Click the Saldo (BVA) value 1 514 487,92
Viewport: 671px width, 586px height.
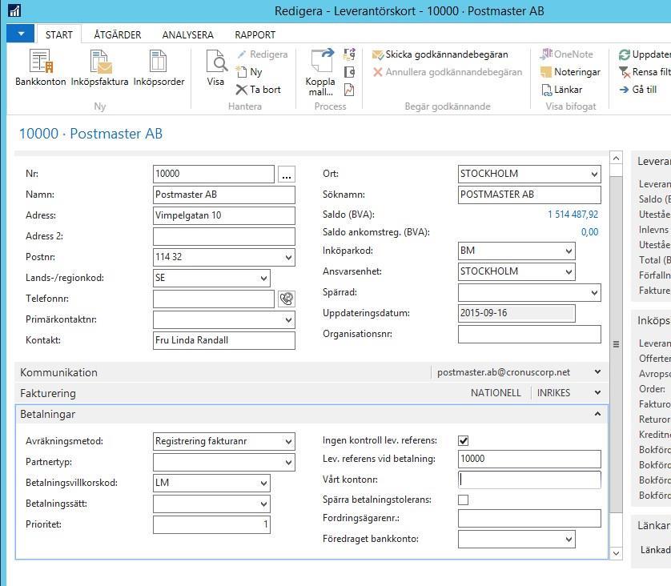click(573, 215)
